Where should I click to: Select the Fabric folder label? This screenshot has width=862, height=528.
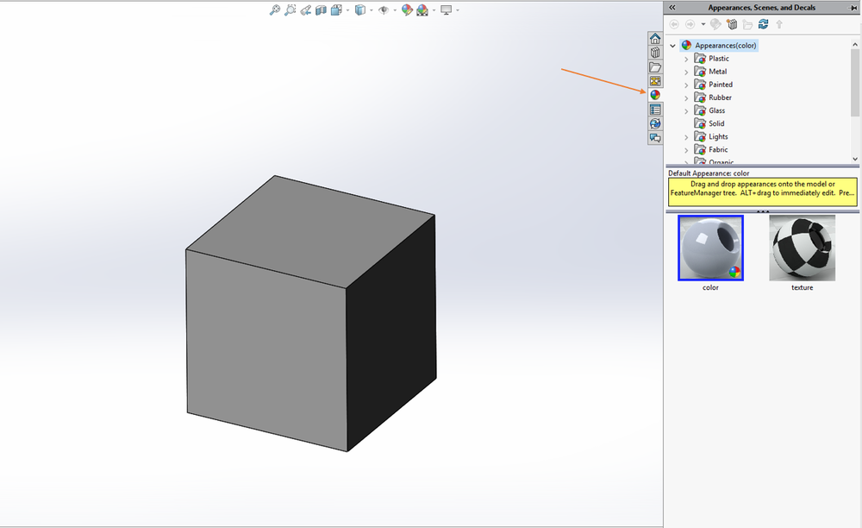point(718,149)
